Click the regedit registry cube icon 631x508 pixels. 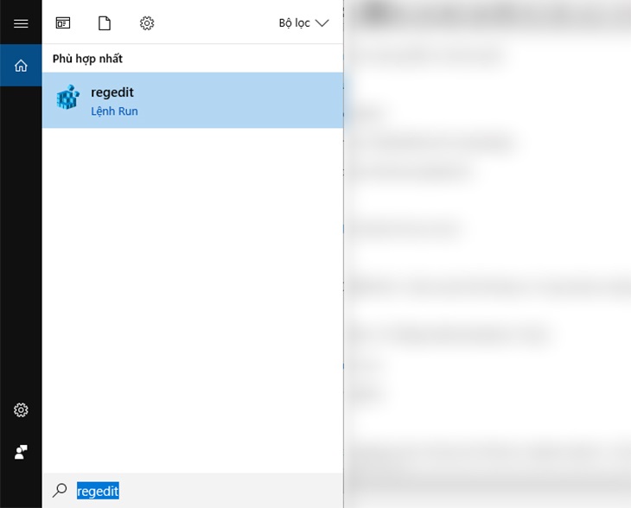click(68, 98)
